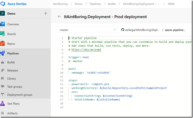The image size is (193, 118).
Task: Open the Artifacts menu item
Action: click(x=12, y=113)
